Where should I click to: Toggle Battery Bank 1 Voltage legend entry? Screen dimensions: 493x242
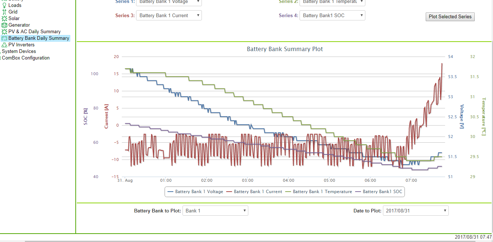click(x=195, y=192)
